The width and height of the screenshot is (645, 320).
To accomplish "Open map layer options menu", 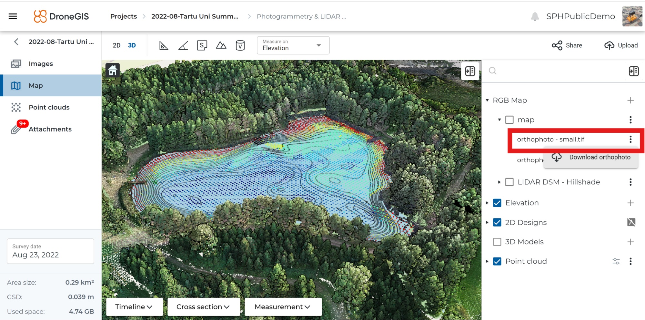I will [630, 120].
